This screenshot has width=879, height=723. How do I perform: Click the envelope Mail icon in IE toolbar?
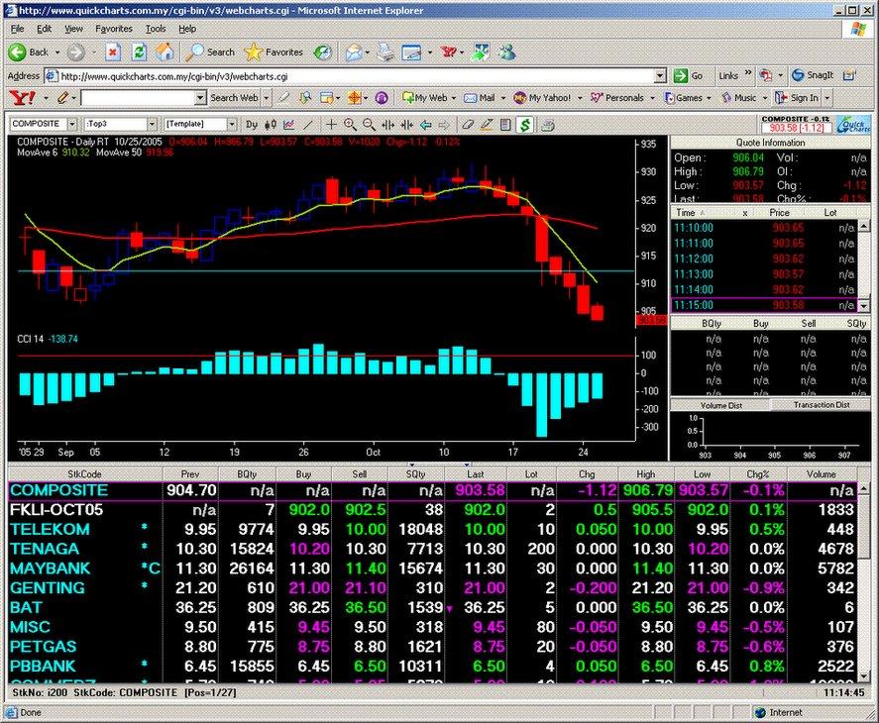click(354, 52)
